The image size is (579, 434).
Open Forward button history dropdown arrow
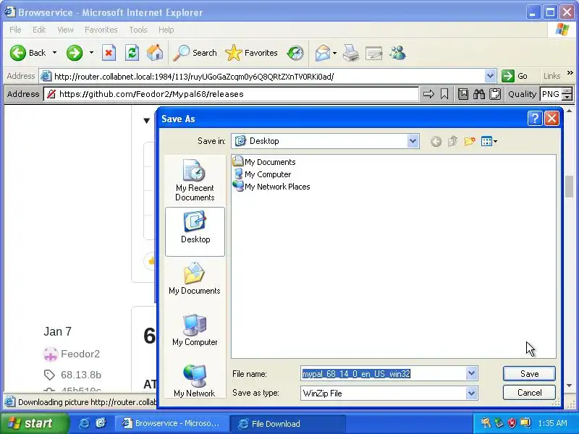click(91, 53)
